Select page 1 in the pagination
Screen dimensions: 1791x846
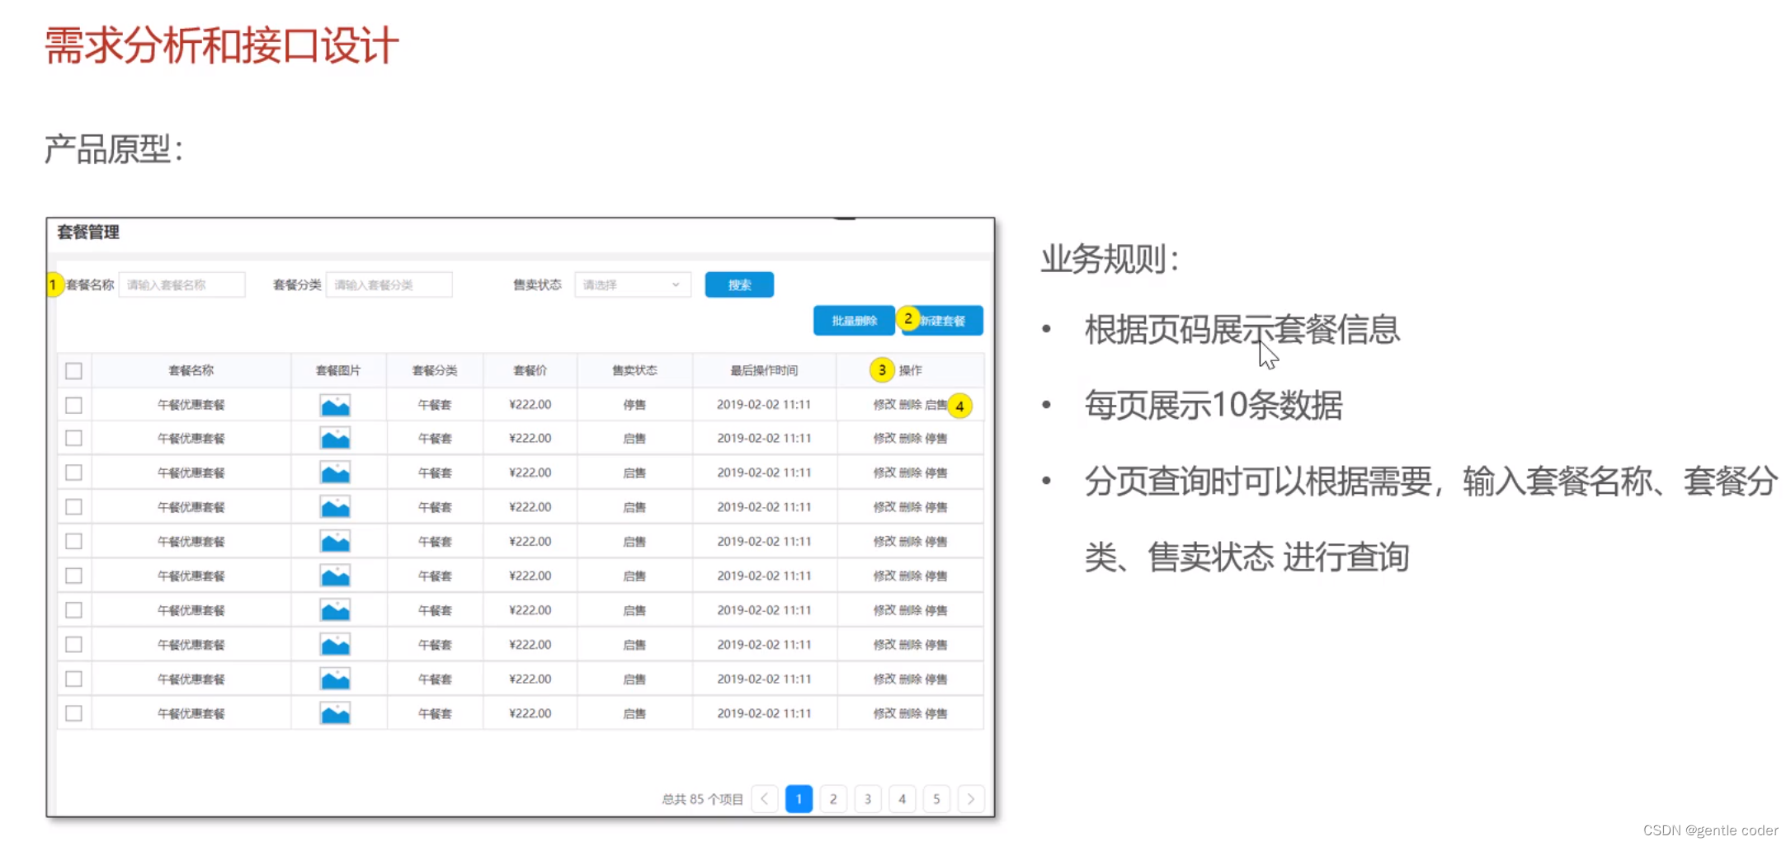[799, 799]
